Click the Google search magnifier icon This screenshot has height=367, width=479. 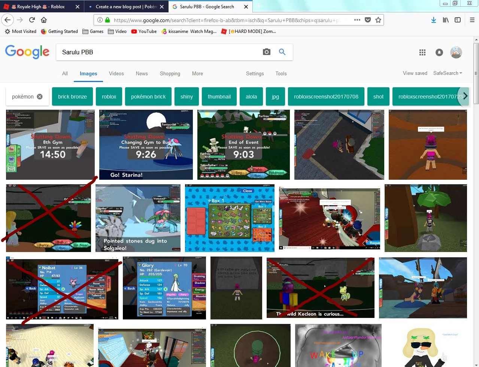click(282, 52)
